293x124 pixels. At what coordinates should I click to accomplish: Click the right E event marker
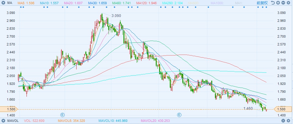pos(179,115)
